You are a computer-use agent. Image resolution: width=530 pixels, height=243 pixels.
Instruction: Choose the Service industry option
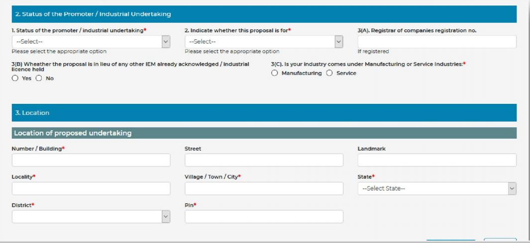[x=328, y=74]
